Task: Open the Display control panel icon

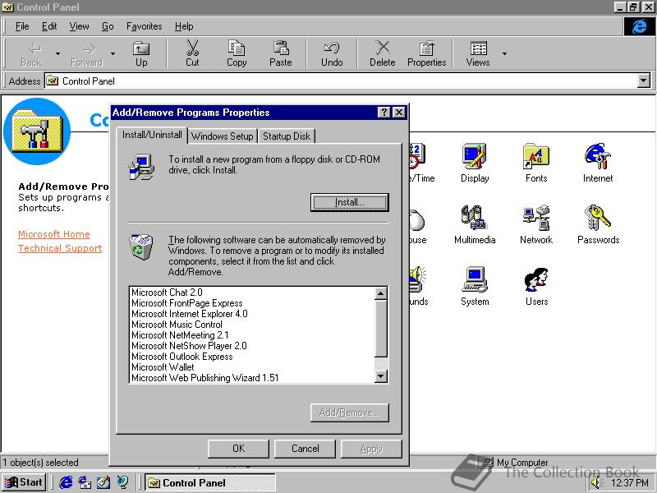Action: pos(475,163)
